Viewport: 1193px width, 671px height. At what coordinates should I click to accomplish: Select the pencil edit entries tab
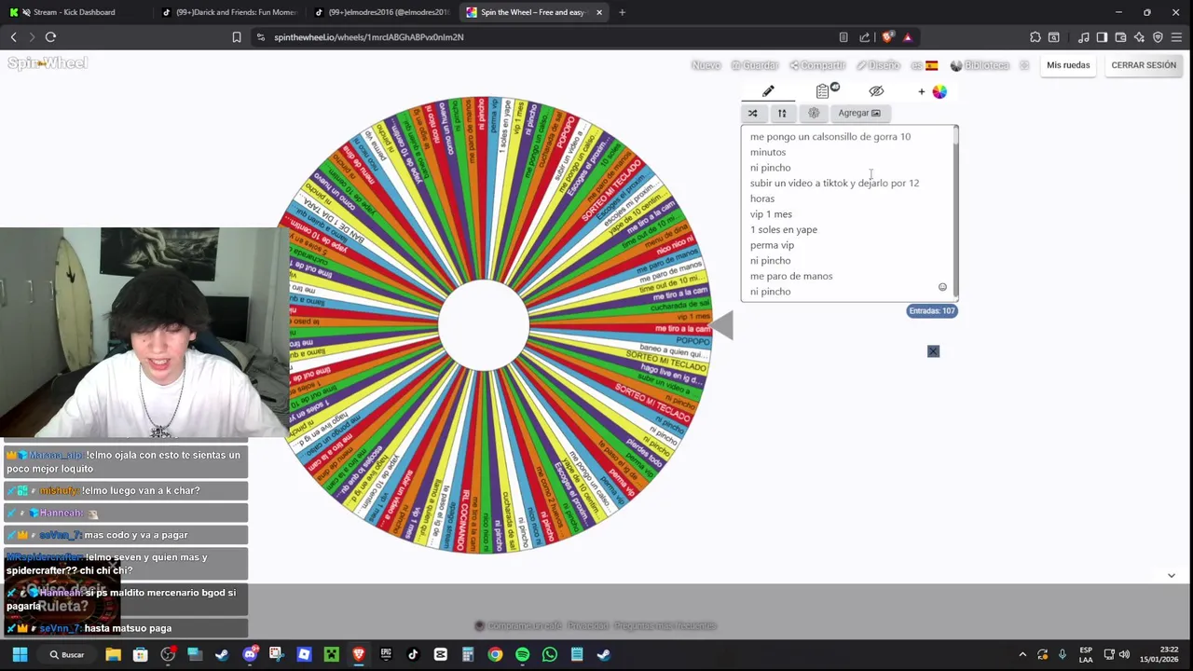click(768, 91)
